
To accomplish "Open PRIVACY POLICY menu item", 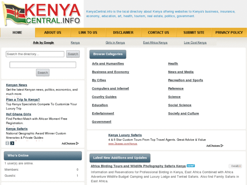I will (x=229, y=33).
